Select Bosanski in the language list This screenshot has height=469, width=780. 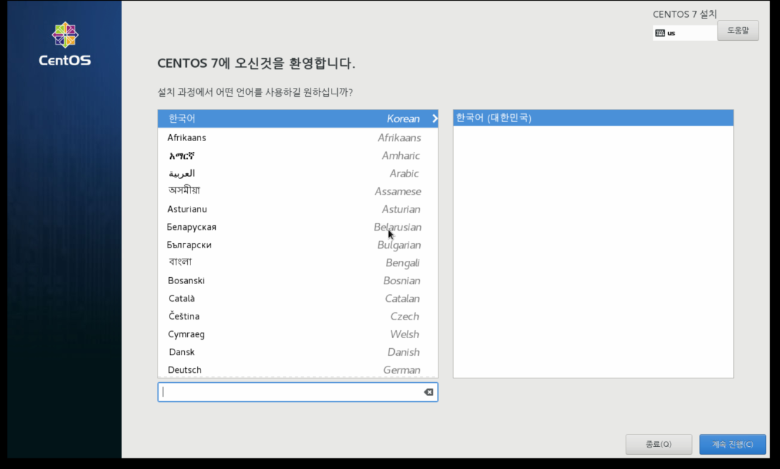[x=298, y=280]
